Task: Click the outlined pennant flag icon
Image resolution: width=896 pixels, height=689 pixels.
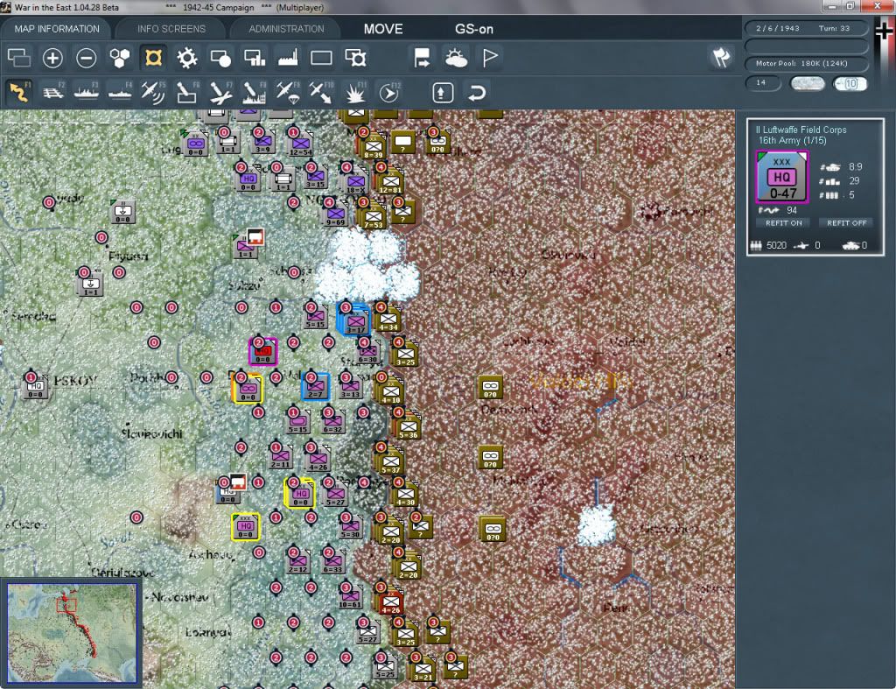Action: tap(490, 58)
